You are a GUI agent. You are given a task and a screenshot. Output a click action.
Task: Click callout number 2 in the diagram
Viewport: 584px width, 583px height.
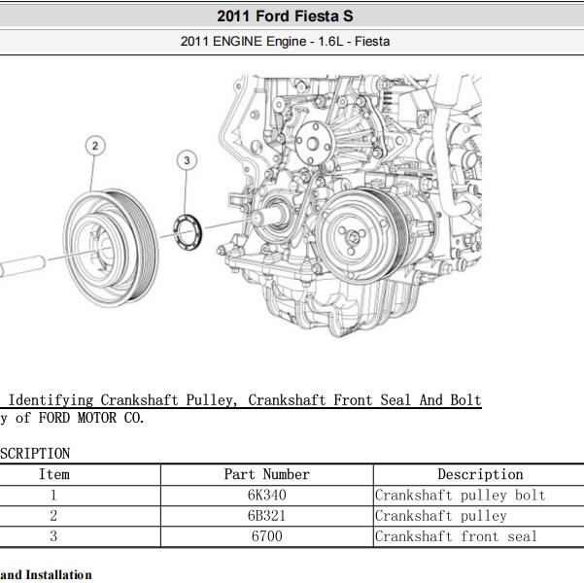[x=95, y=146]
